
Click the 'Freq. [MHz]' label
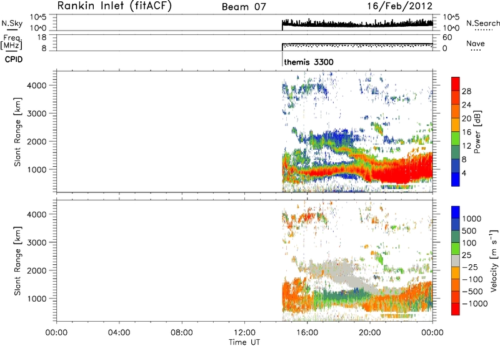12,42
